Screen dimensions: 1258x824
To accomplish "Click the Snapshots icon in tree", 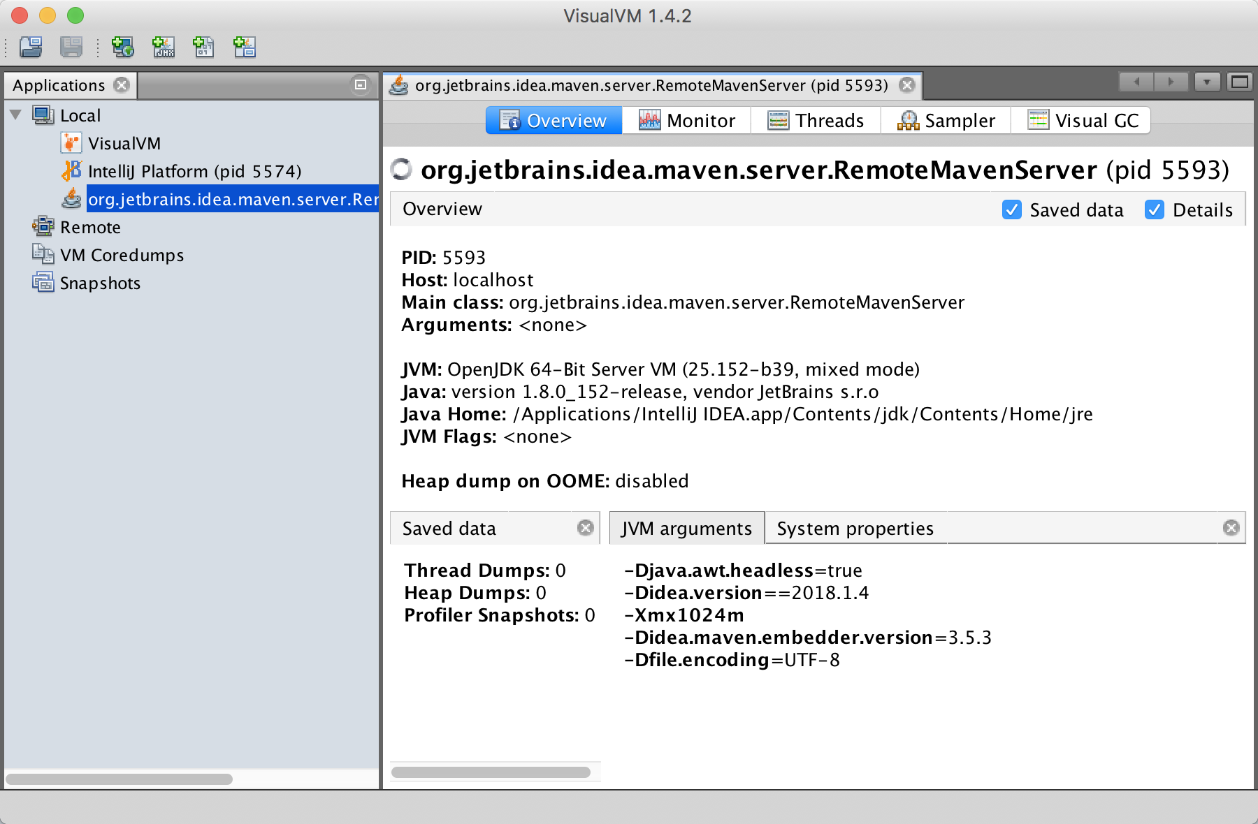I will point(43,283).
